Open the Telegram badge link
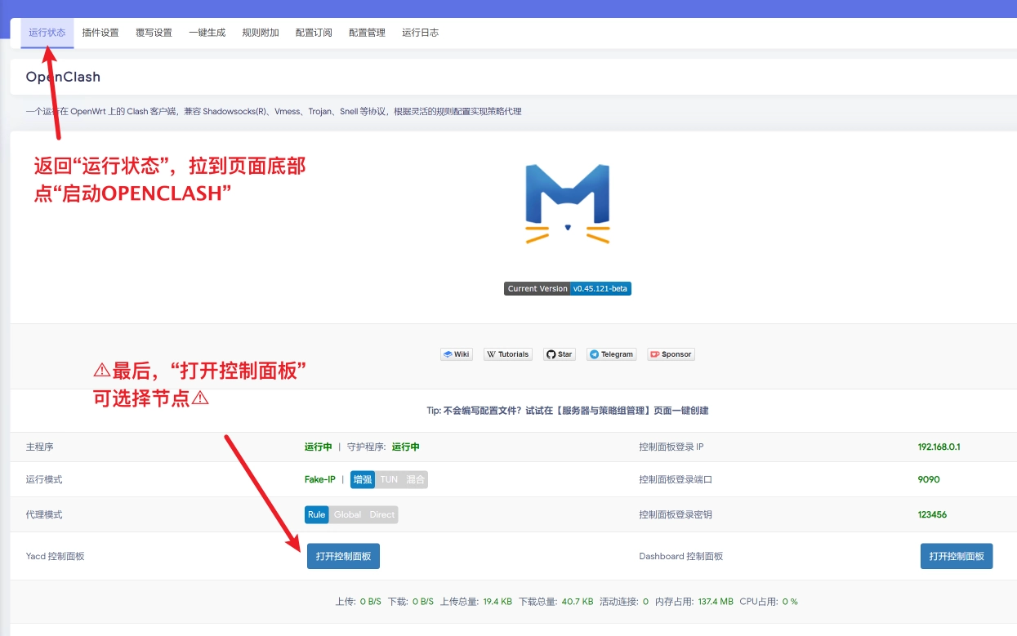Screen dimensions: 1017x636 coord(611,354)
